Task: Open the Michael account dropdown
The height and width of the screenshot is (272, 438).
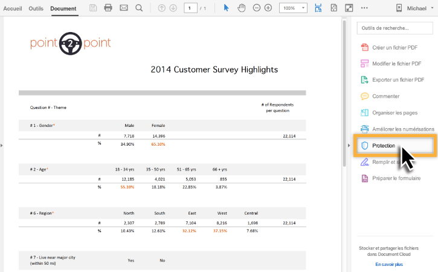Action: (416, 8)
